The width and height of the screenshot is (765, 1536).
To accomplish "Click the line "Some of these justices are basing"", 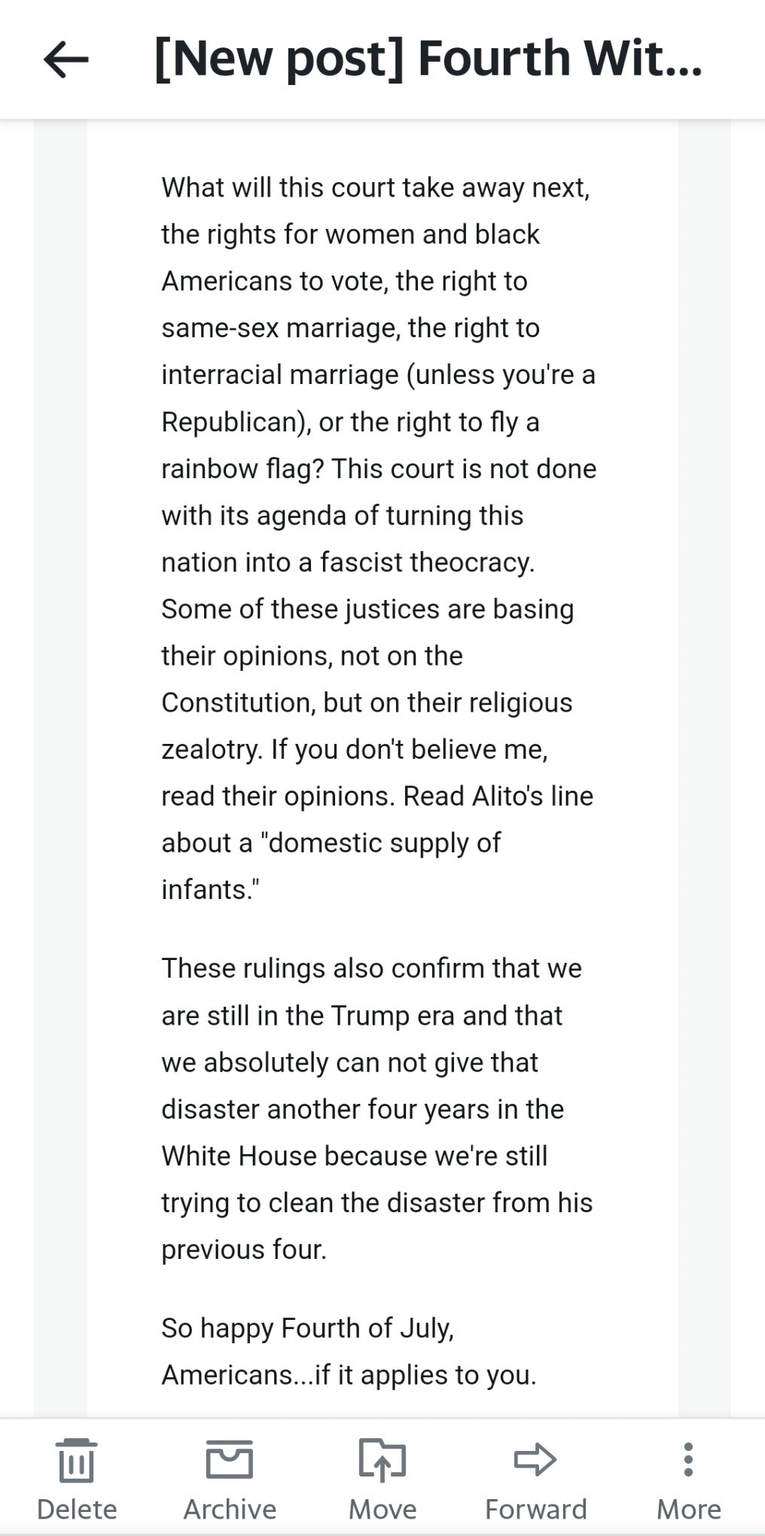I will [x=367, y=609].
